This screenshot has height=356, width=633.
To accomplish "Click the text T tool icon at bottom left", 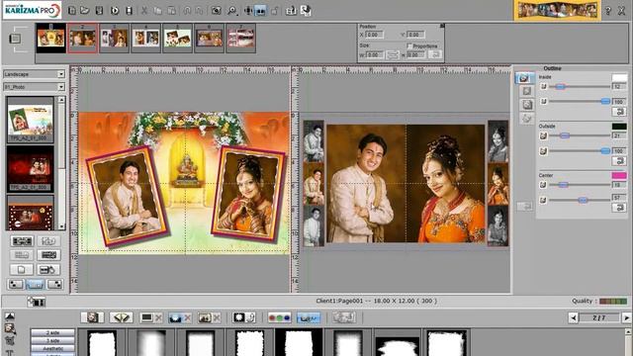I will point(10,353).
